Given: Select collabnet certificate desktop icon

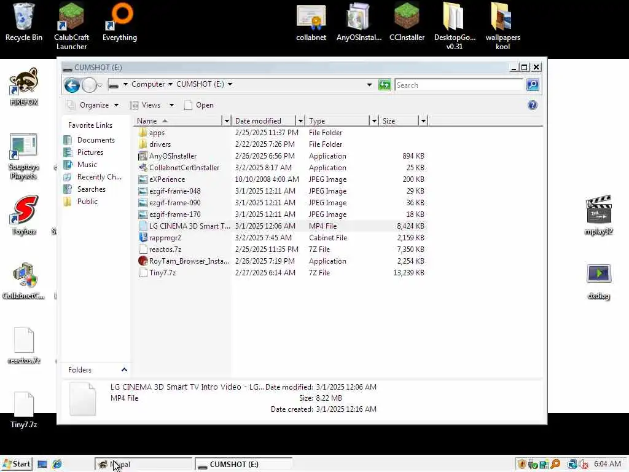Looking at the screenshot, I should 311,22.
